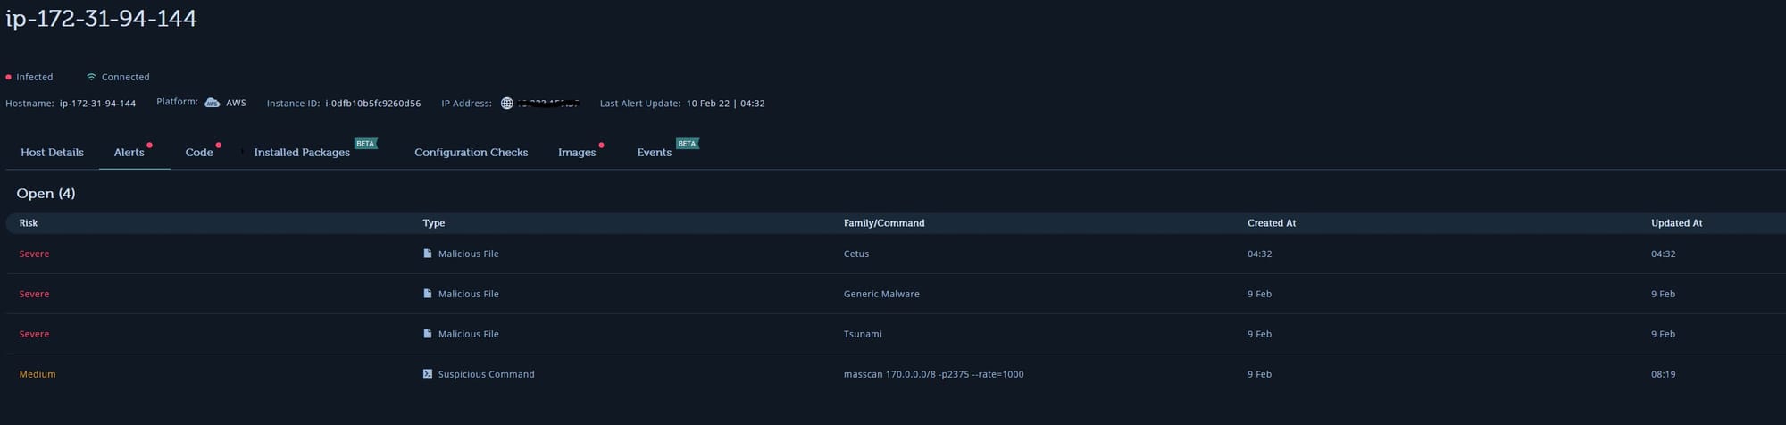Viewport: 1786px width, 425px height.
Task: Click the file icon in Generic Malware row
Action: point(428,294)
